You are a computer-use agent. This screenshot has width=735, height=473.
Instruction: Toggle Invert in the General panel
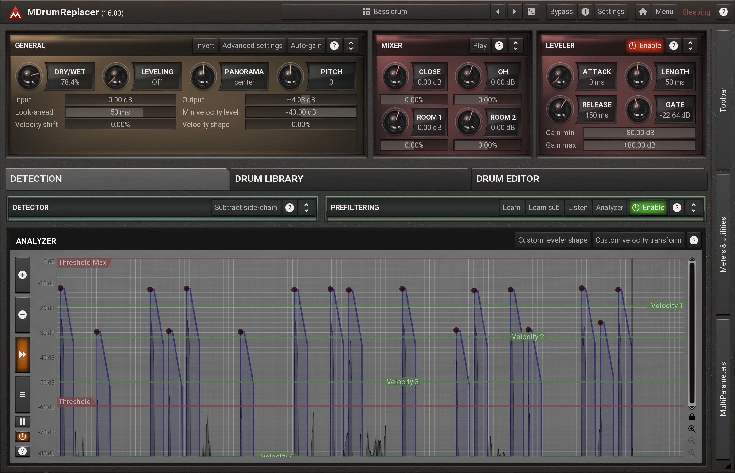point(205,46)
